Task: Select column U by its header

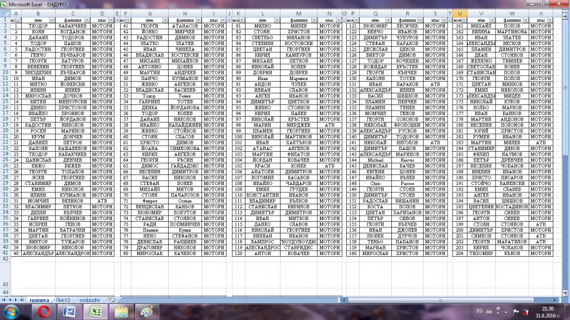Action: pyautogui.click(x=460, y=13)
